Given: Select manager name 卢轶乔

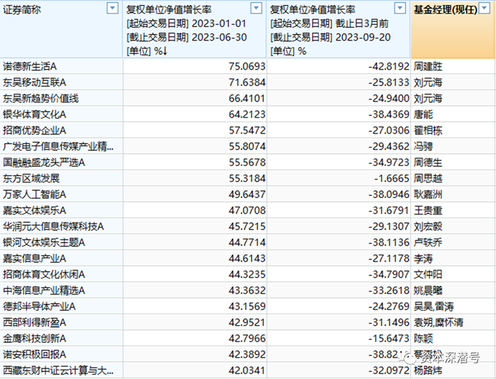Looking at the screenshot, I should pos(428,243).
